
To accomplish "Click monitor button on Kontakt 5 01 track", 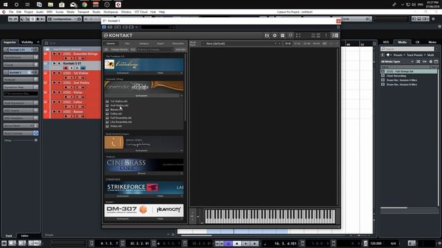I will (71, 68).
